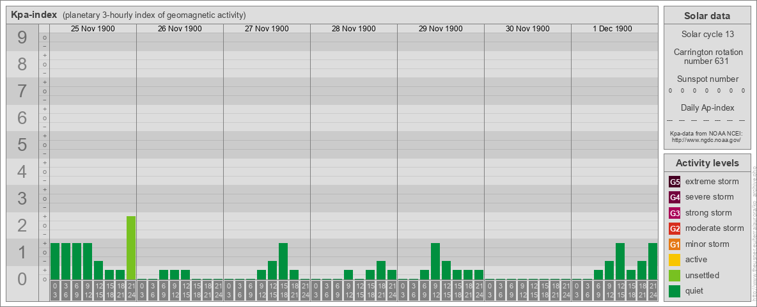757x307 pixels.
Task: Click the G2 moderate storm badge
Action: [675, 228]
